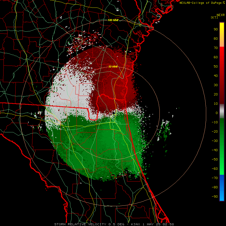
Task: Click the positive 30 scale value
Action: coord(216,85)
